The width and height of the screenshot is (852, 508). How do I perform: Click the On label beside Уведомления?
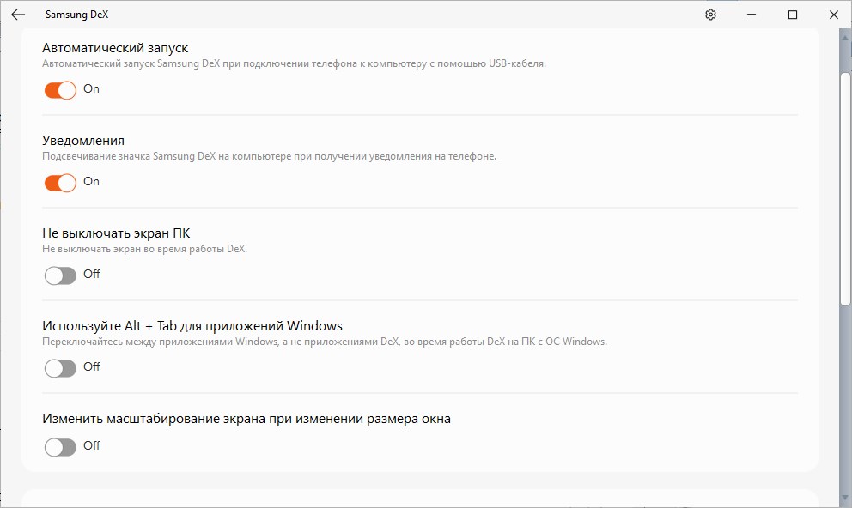click(92, 182)
